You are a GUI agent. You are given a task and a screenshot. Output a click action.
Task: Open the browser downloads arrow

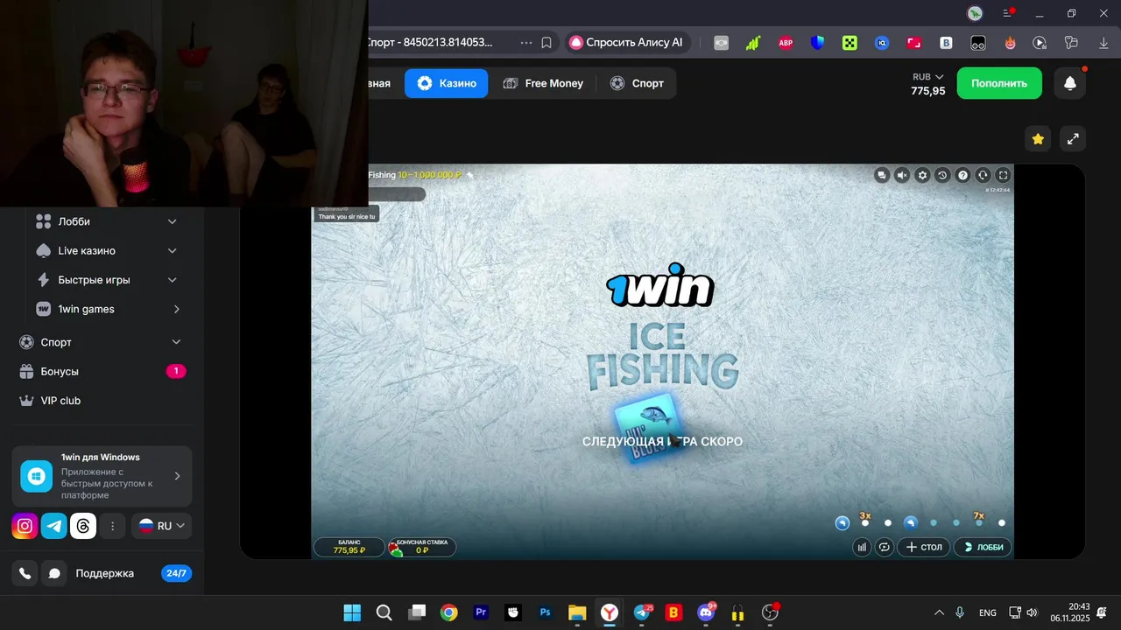tap(1103, 42)
